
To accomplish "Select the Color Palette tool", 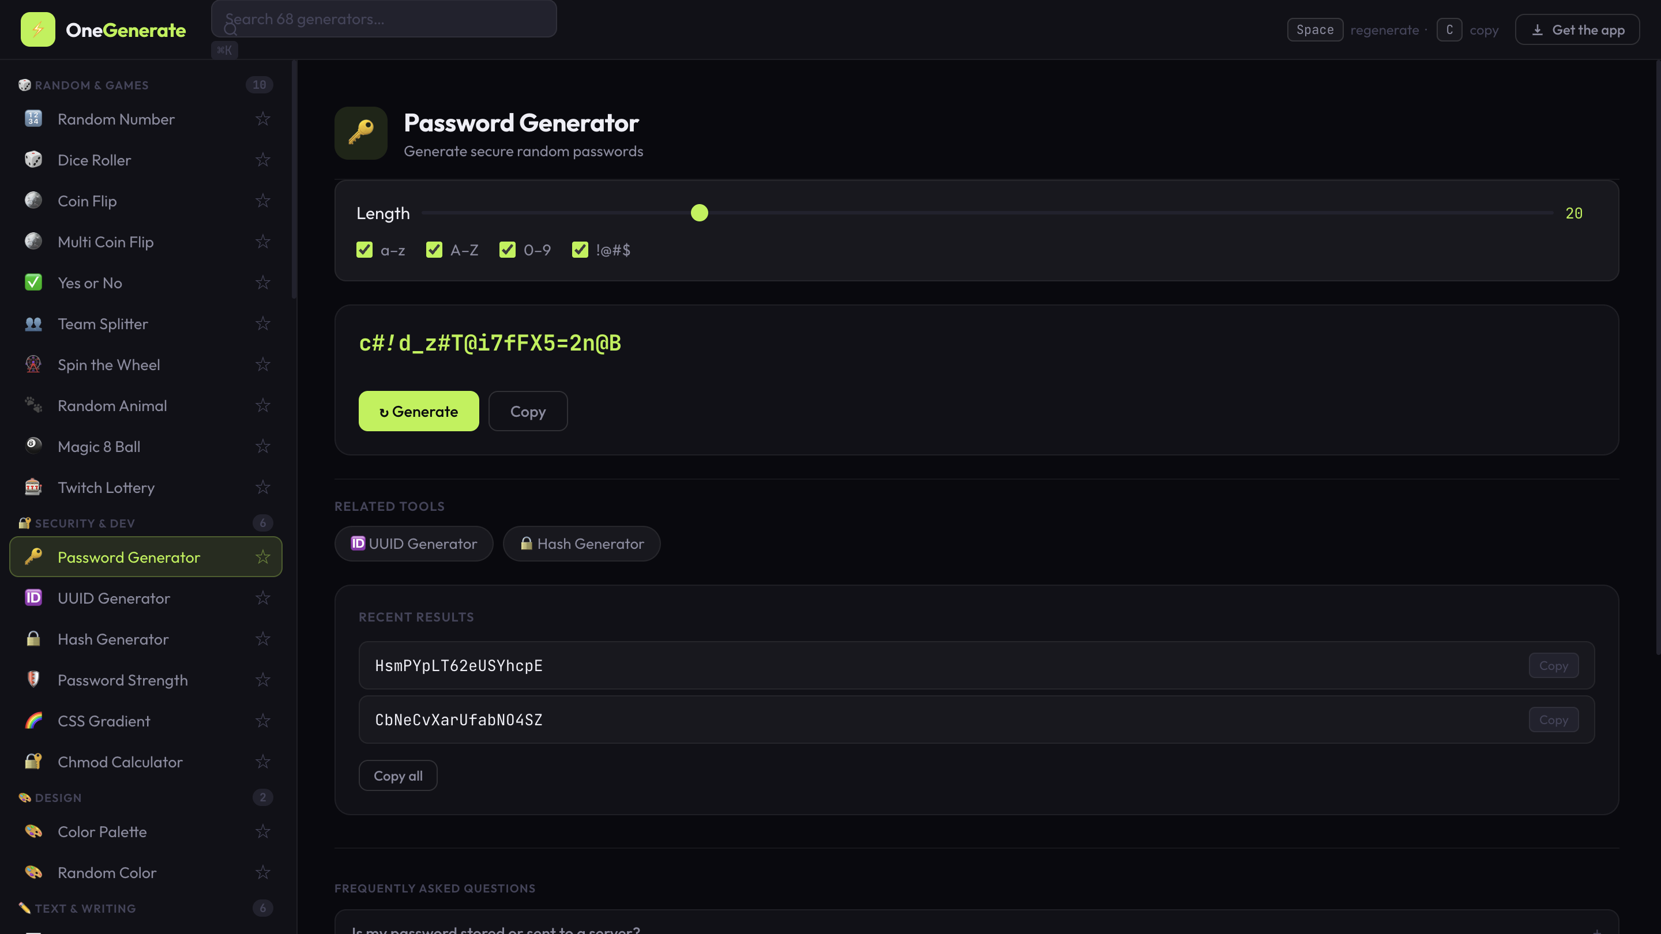I will pos(102,831).
